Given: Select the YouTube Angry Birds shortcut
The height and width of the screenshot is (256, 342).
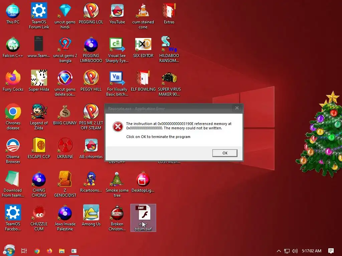Looking at the screenshot, I should click(117, 13).
